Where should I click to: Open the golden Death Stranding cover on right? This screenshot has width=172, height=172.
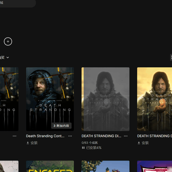(x=154, y=99)
